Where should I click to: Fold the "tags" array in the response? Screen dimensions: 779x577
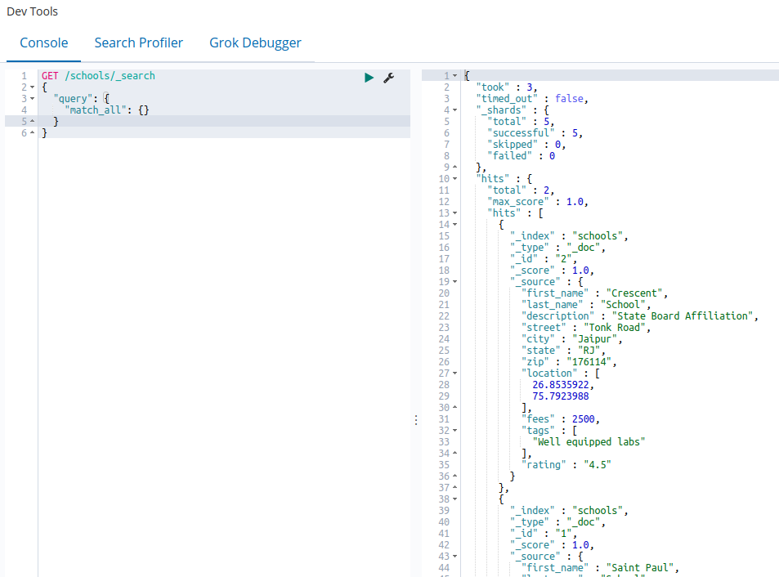[454, 431]
